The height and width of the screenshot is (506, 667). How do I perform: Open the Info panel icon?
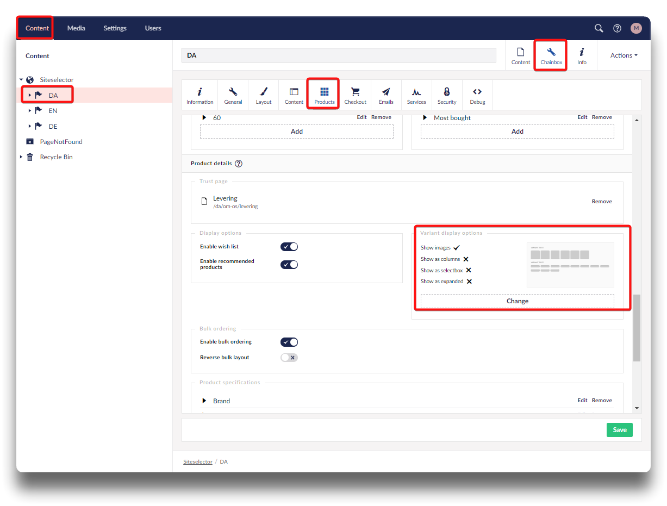(x=582, y=55)
